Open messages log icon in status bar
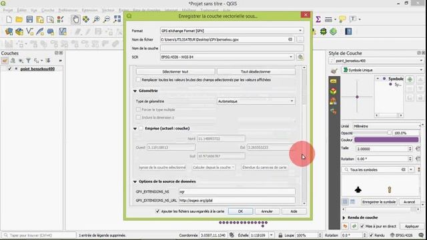Image resolution: width=427 pixels, height=240 pixels. click(421, 235)
